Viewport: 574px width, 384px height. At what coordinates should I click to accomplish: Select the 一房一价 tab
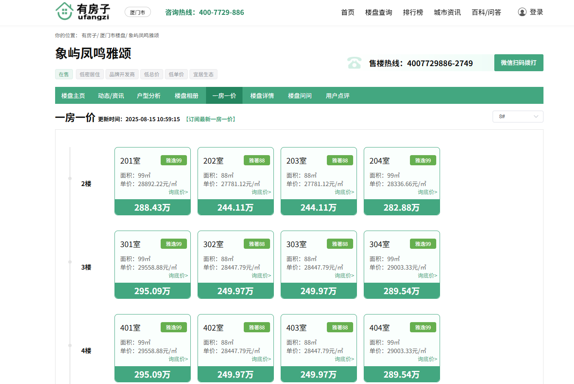pos(224,96)
